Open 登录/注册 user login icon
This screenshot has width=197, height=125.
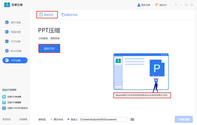(139, 5)
